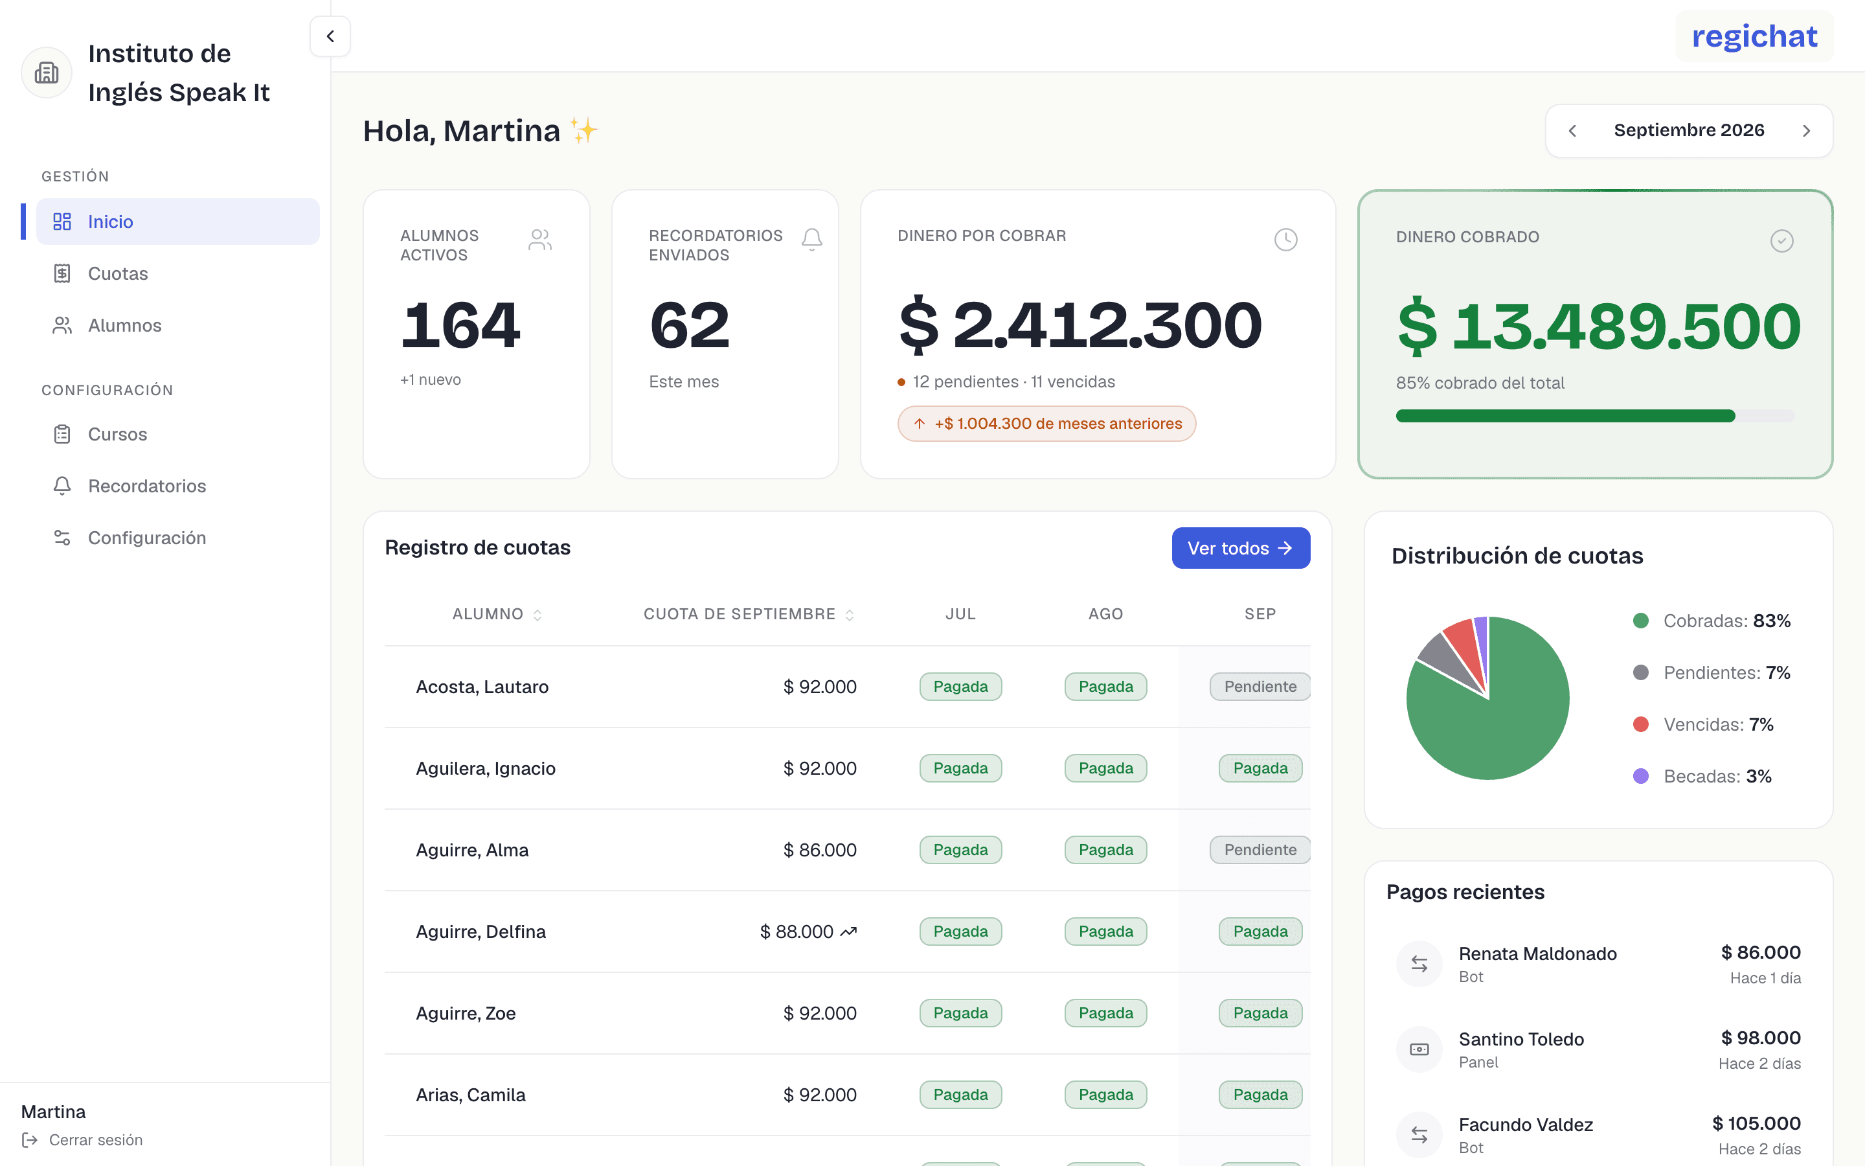Click the purple Becadas legend dot

pyautogui.click(x=1641, y=776)
